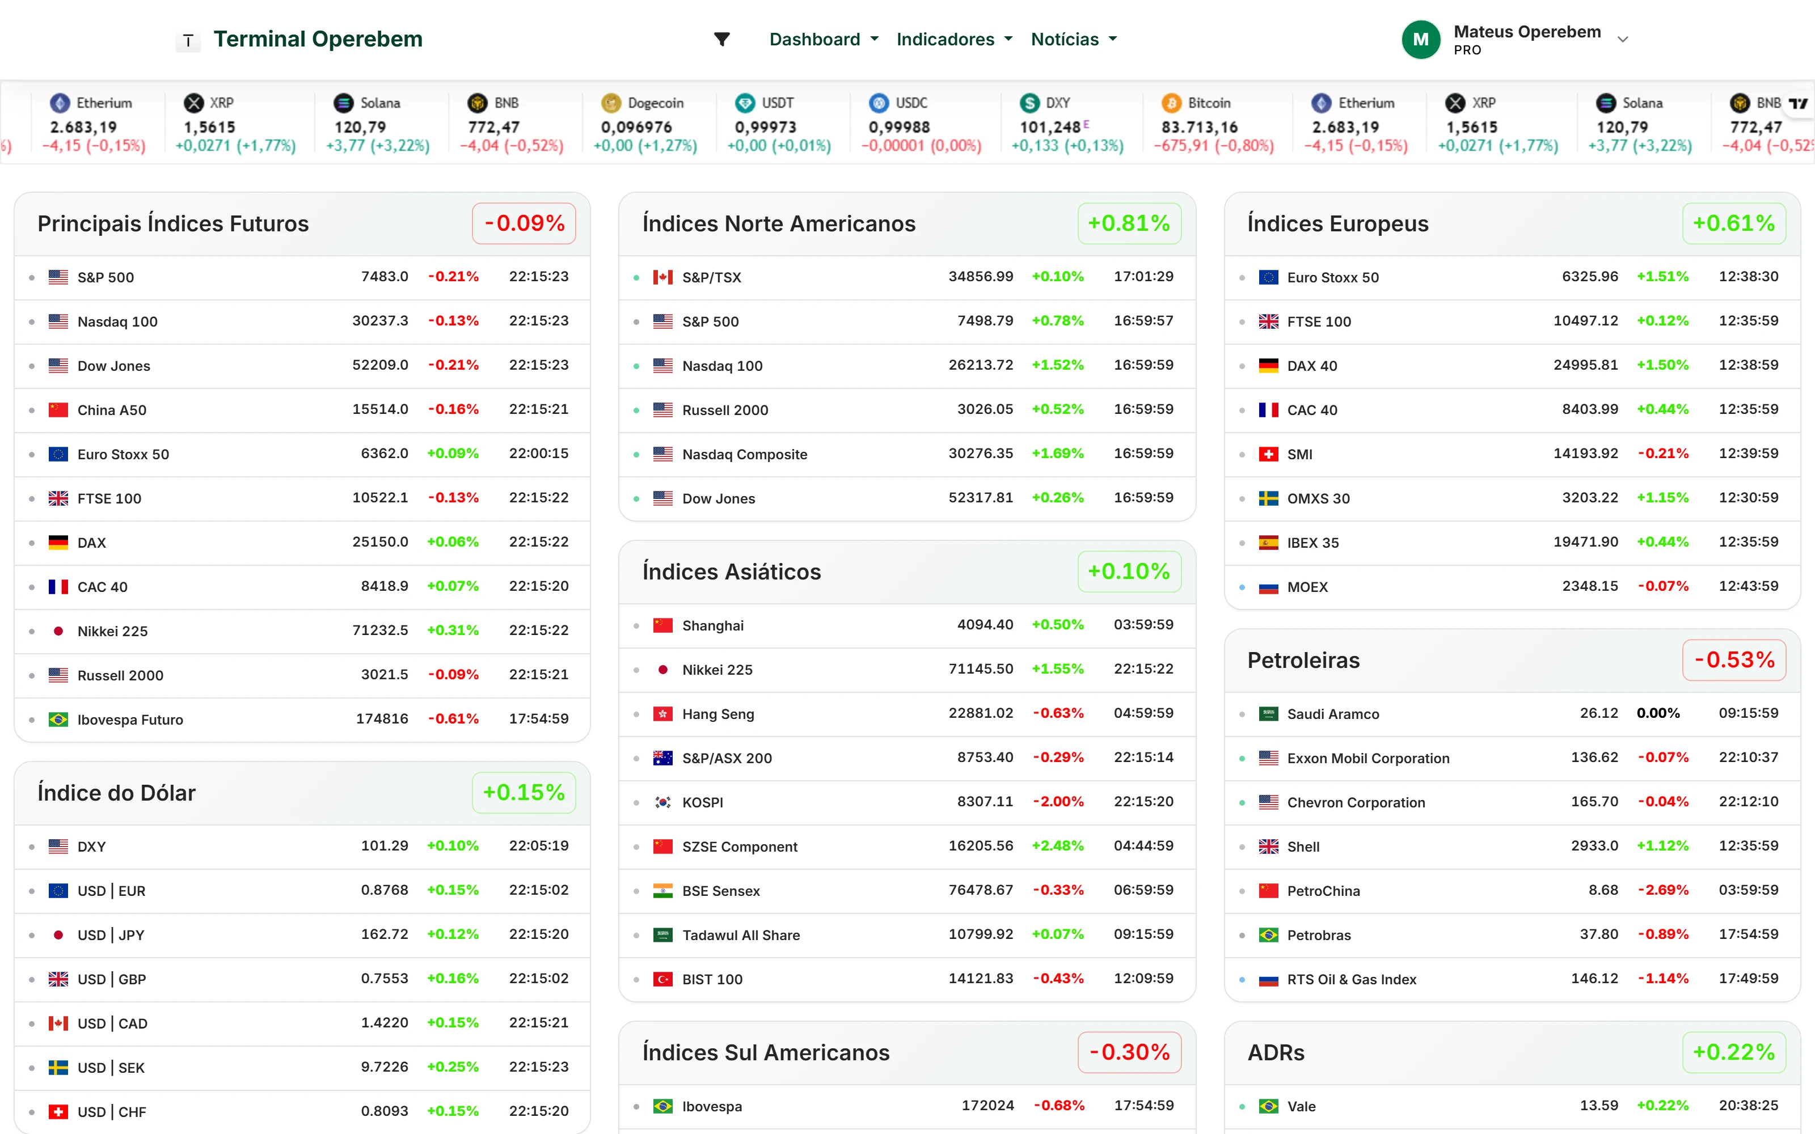Image resolution: width=1815 pixels, height=1134 pixels.
Task: Select the Chevron Corporation row name
Action: point(1356,802)
